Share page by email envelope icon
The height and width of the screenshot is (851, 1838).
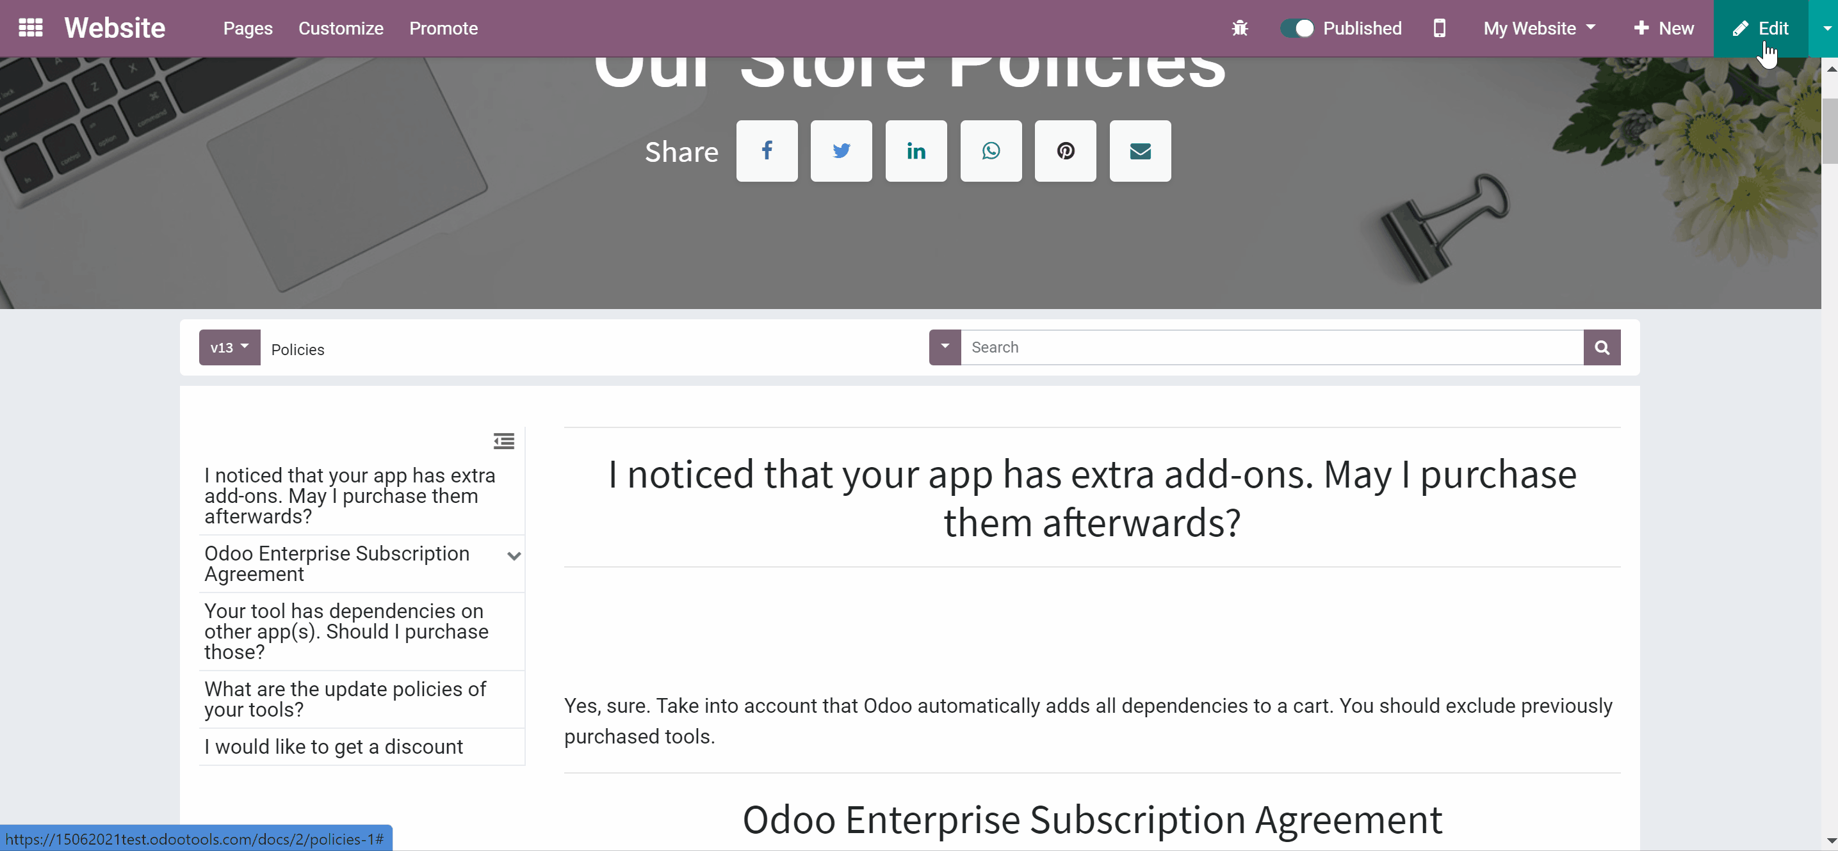point(1140,150)
